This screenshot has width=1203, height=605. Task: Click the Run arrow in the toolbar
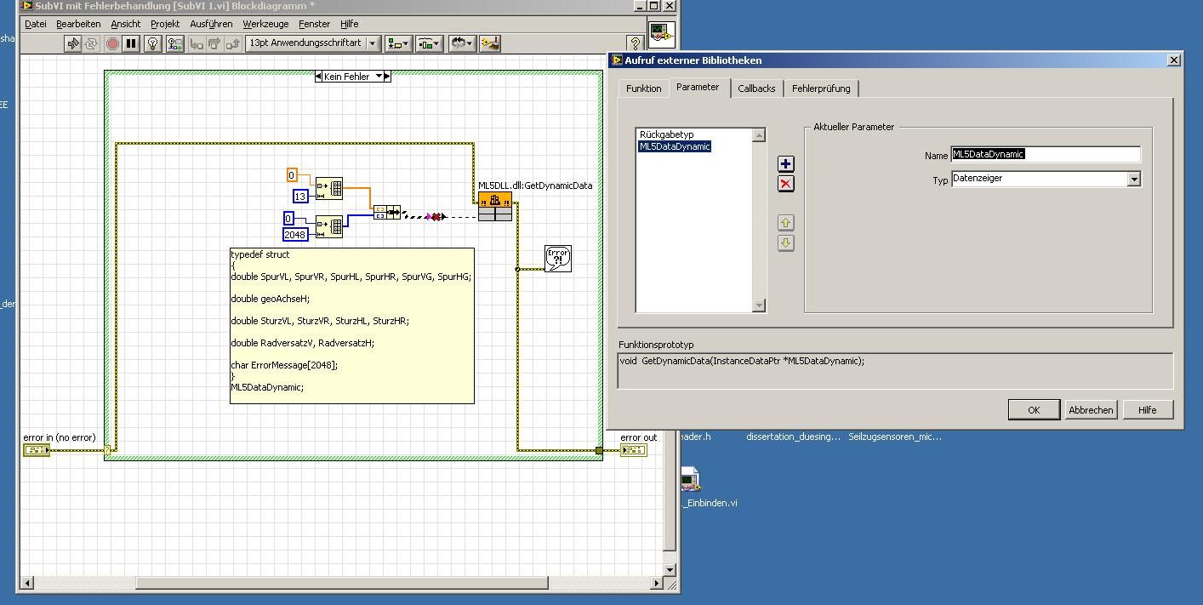(73, 43)
